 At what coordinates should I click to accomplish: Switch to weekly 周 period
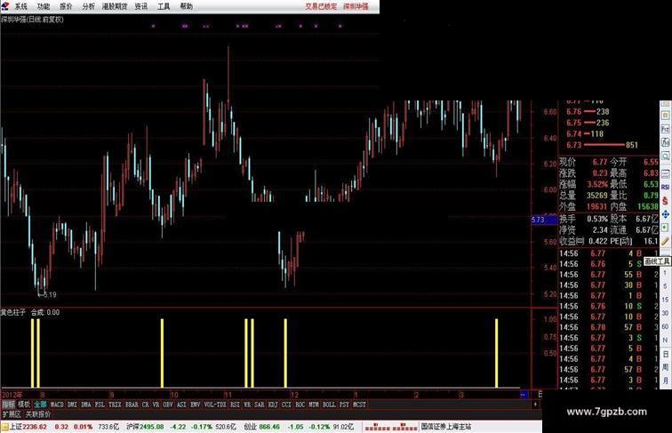[x=665, y=367]
